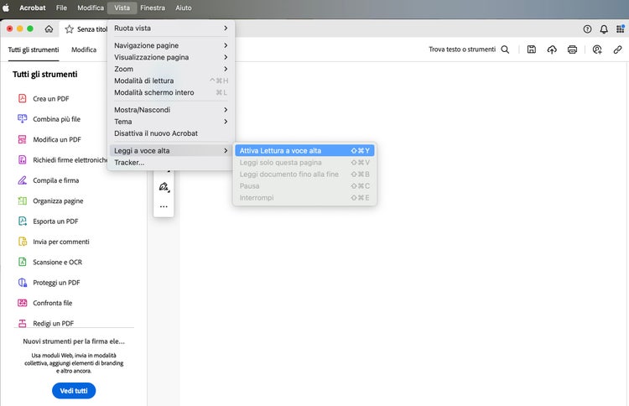Image resolution: width=629 pixels, height=406 pixels.
Task: Open the Apple menu
Action: (x=6, y=8)
